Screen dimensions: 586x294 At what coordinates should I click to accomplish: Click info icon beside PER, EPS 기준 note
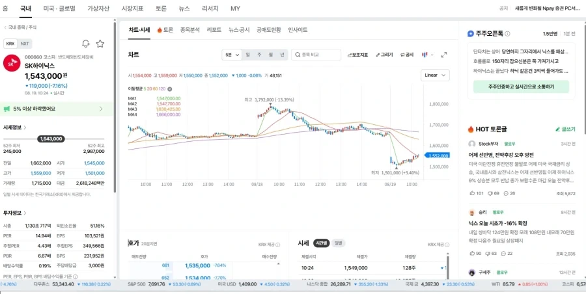(x=76, y=277)
